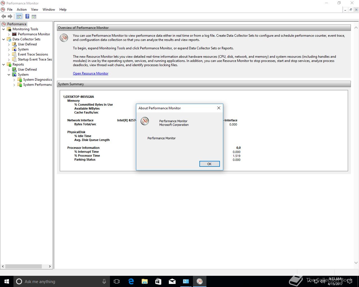This screenshot has height=287, width=359.
Task: Click the Reports folder icon
Action: [9, 64]
